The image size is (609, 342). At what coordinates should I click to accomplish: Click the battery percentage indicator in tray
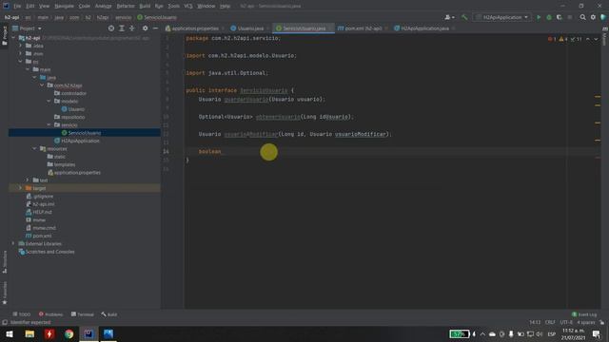click(459, 333)
